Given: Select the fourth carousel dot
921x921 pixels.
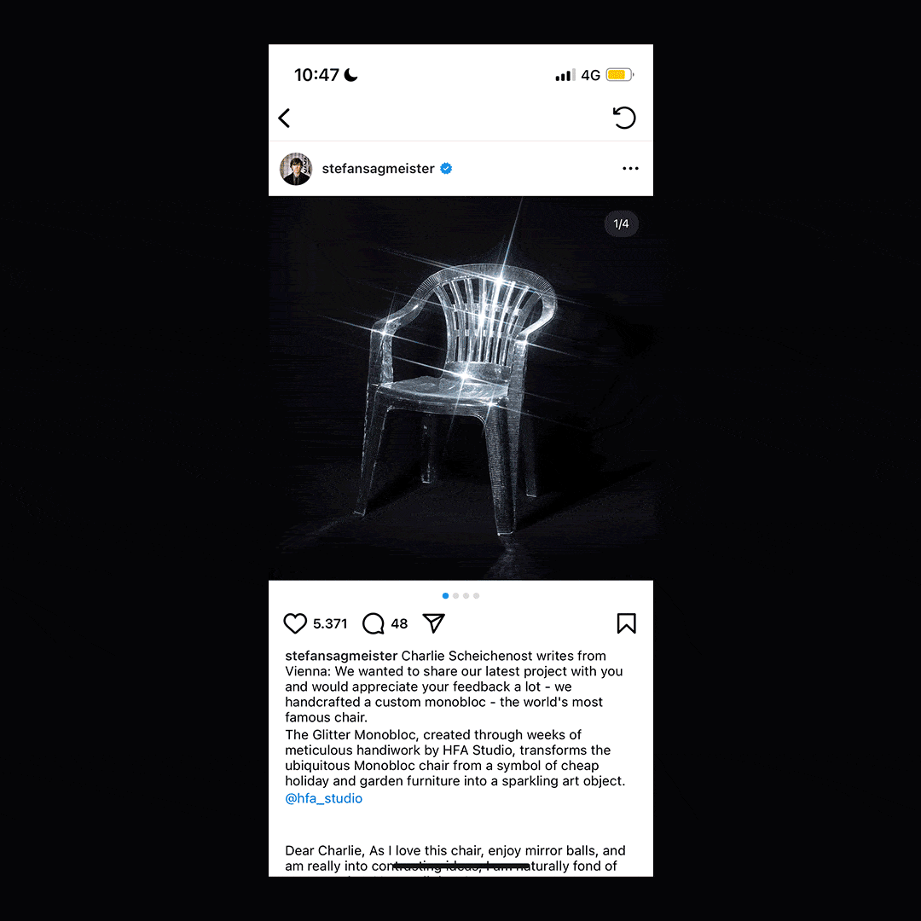Looking at the screenshot, I should (x=477, y=595).
